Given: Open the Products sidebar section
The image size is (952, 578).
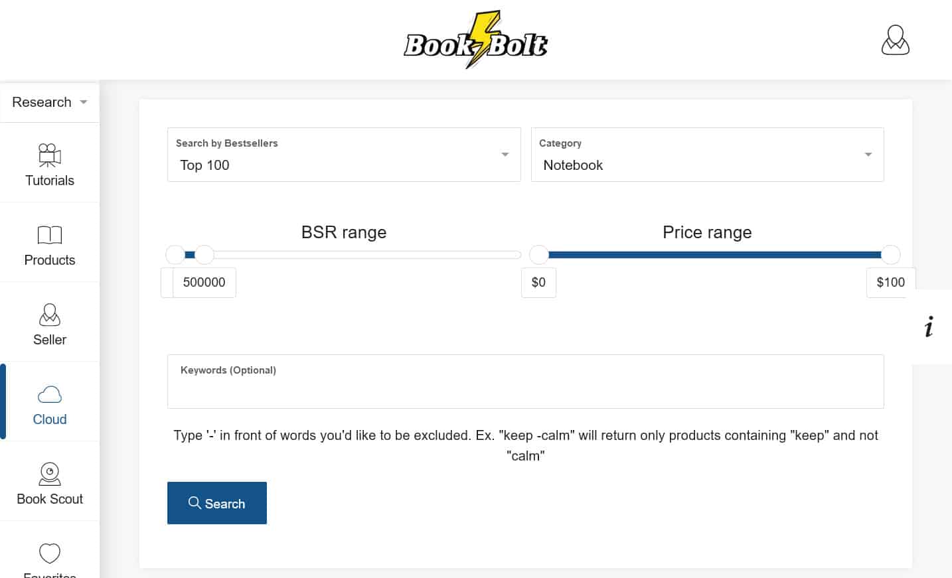Looking at the screenshot, I should click(x=50, y=244).
